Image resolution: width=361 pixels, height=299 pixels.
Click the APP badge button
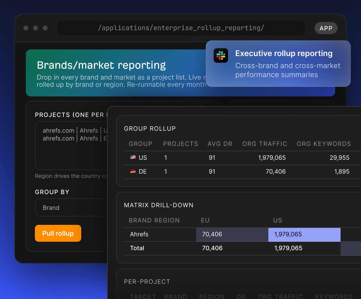pos(326,28)
